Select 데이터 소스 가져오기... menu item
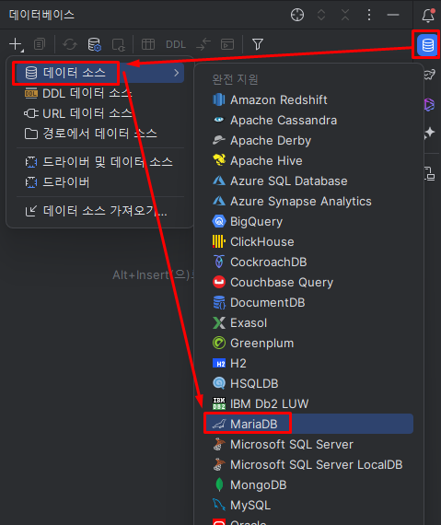The width and height of the screenshot is (441, 525). (x=100, y=211)
